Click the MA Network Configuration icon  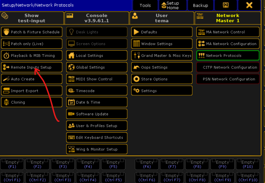pyautogui.click(x=201, y=44)
